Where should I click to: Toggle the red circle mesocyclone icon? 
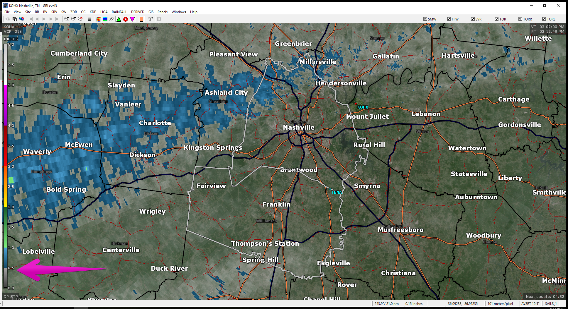(125, 19)
